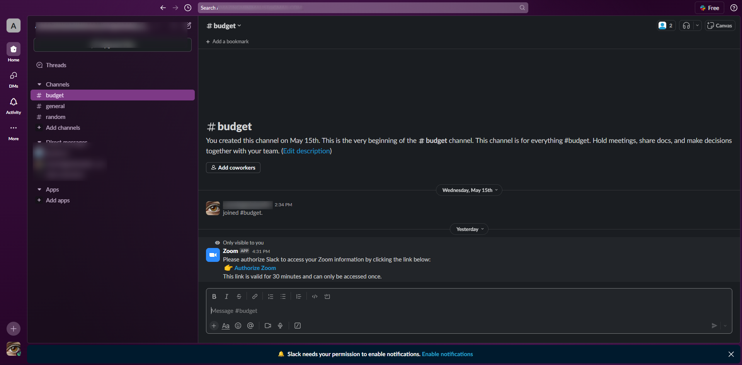
Task: Insert a link with the link icon
Action: click(255, 296)
